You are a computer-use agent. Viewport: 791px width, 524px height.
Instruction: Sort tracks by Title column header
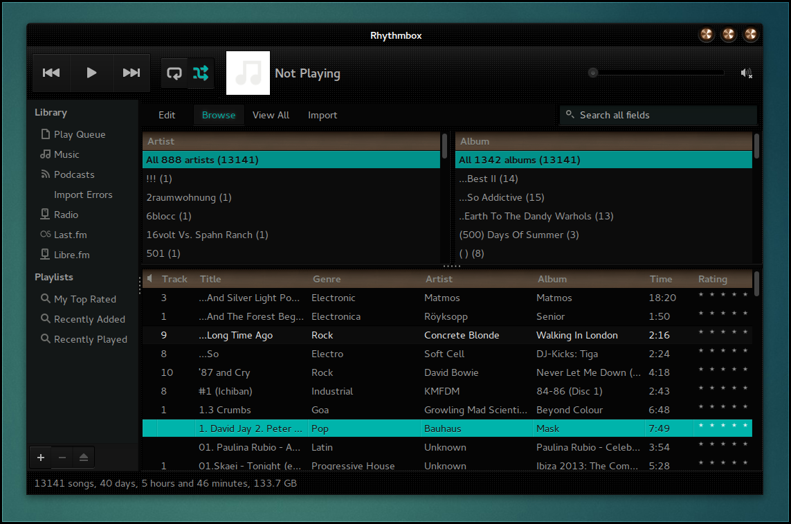[252, 279]
